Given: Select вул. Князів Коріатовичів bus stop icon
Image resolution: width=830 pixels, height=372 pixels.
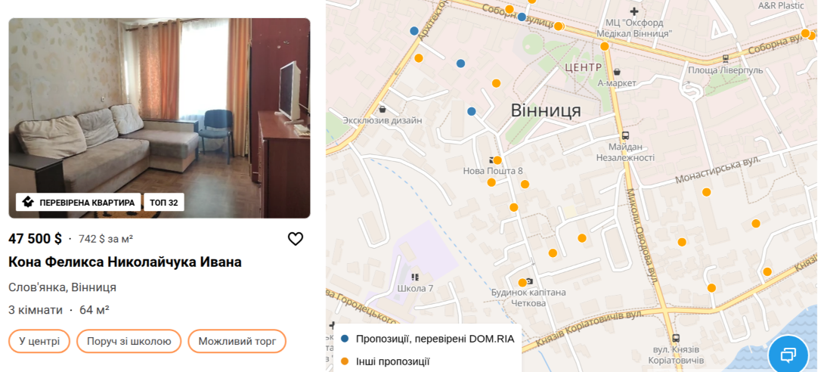Looking at the screenshot, I should (x=676, y=338).
